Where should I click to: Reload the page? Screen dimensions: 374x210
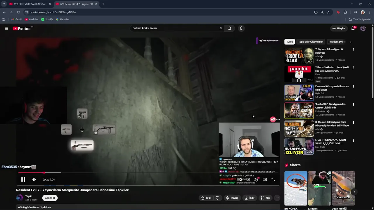tap(18, 12)
